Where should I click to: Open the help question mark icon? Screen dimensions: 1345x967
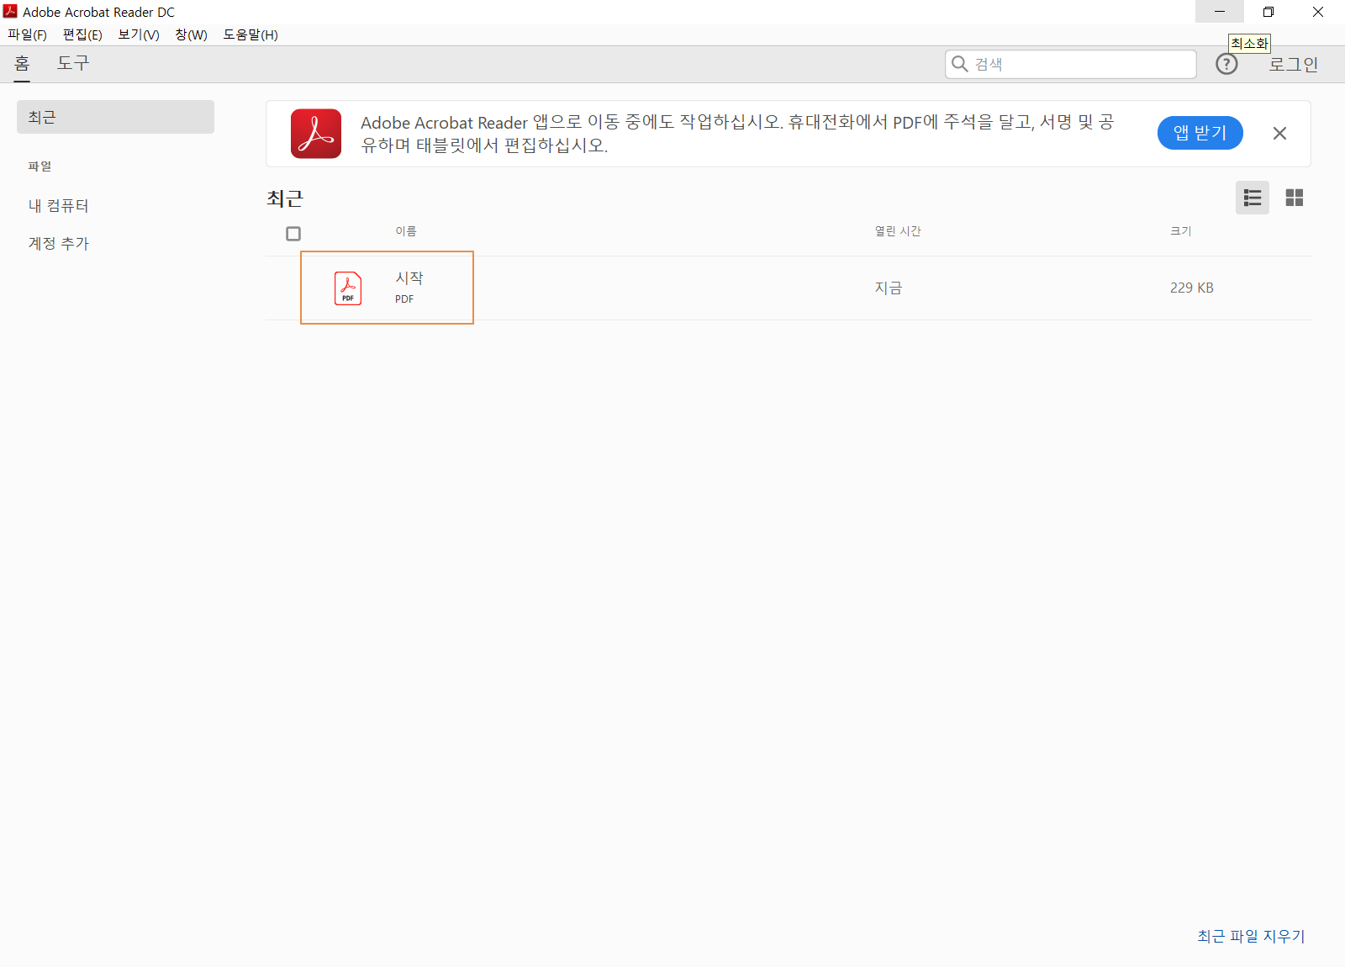[x=1226, y=64]
